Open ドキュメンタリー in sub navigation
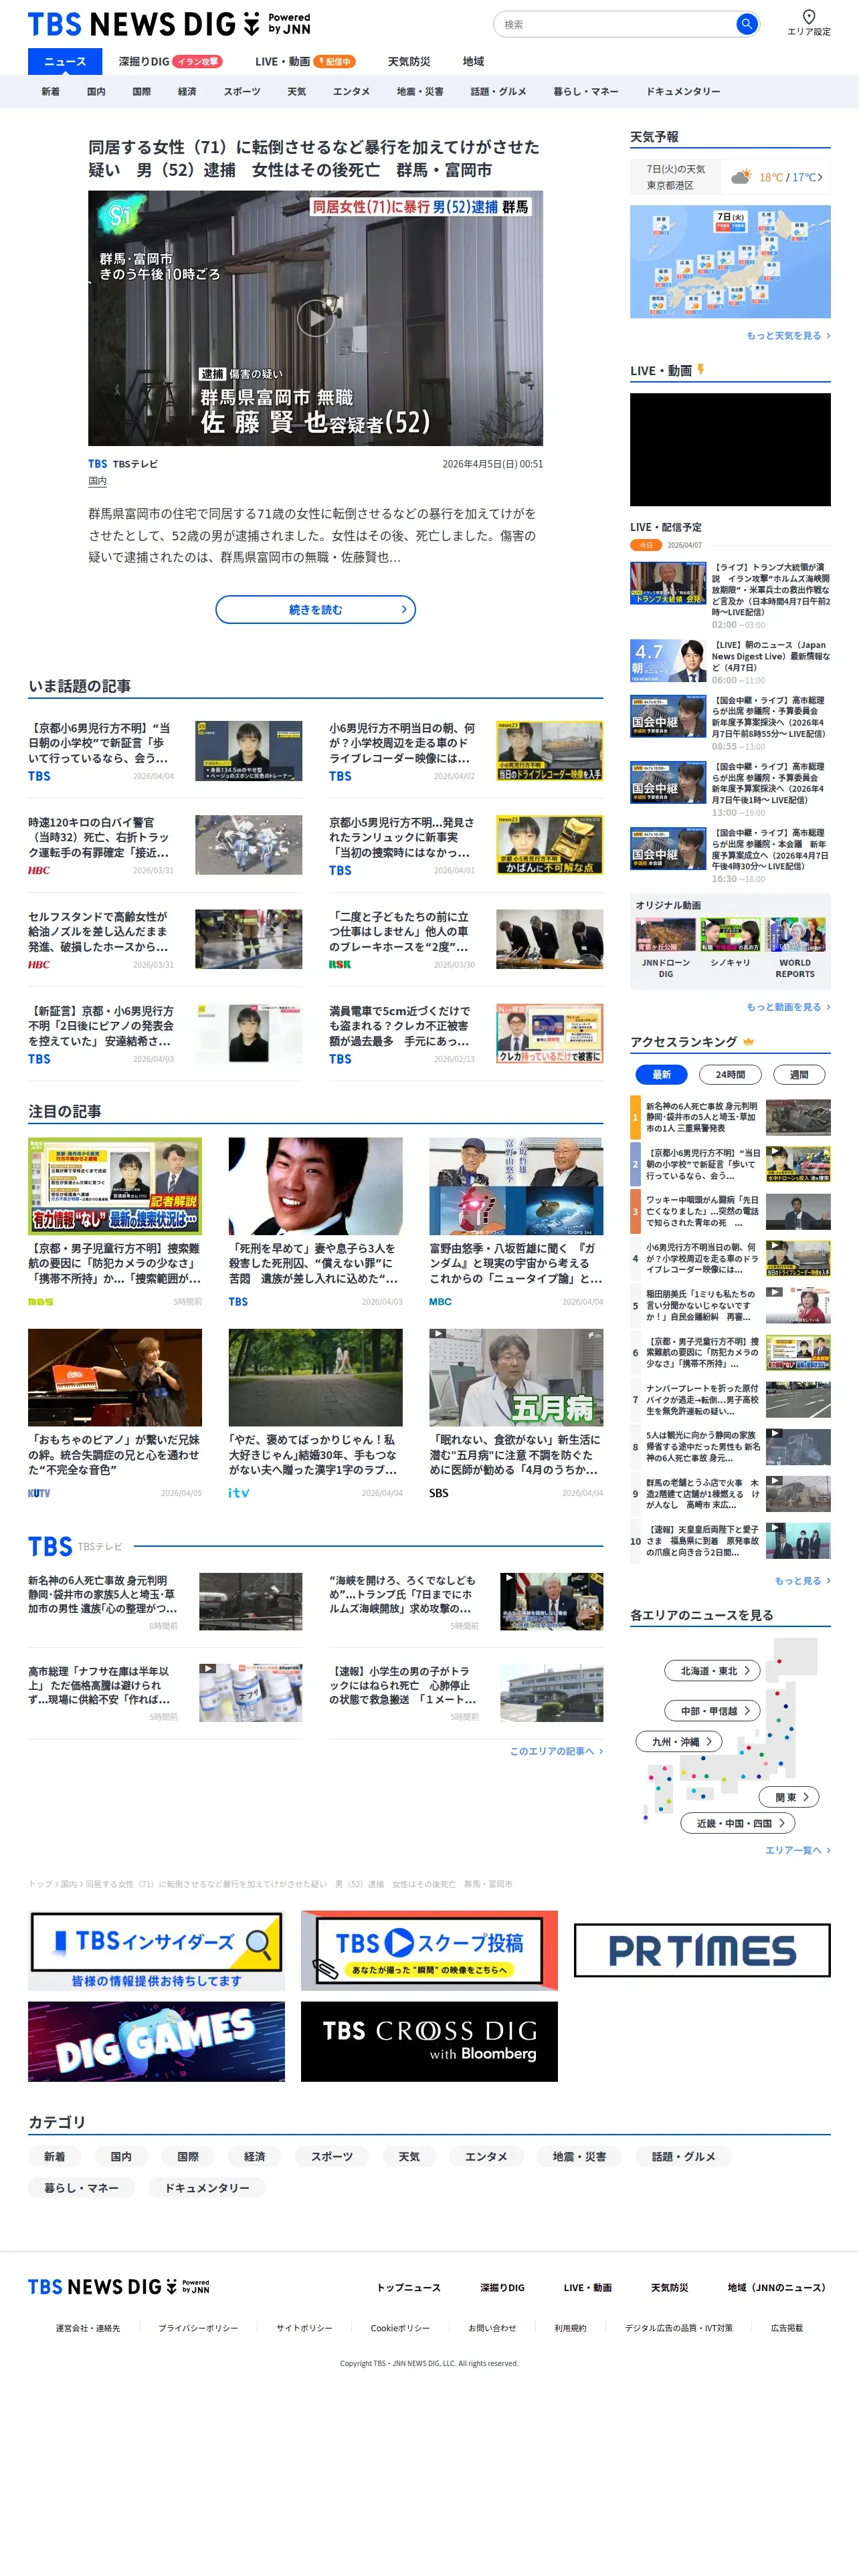 pos(683,91)
